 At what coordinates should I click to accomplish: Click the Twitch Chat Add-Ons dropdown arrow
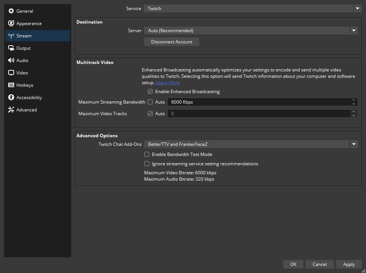pos(354,144)
